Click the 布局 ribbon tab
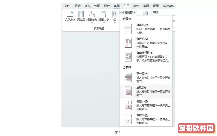This screenshot has width=217, height=136. 117,6
